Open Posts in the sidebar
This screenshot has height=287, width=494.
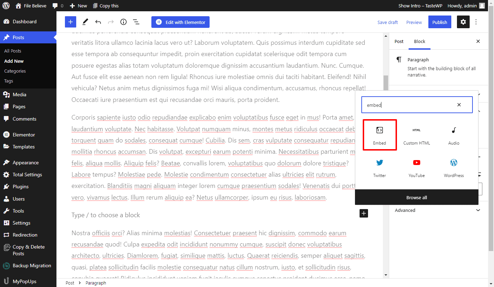(28, 37)
